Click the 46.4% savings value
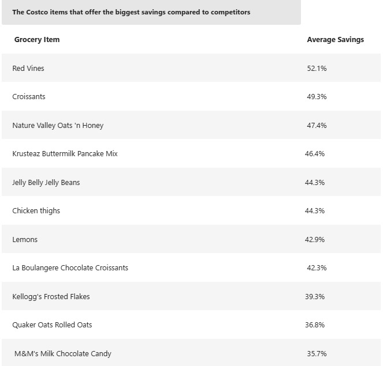383x366 pixels. pyautogui.click(x=315, y=153)
